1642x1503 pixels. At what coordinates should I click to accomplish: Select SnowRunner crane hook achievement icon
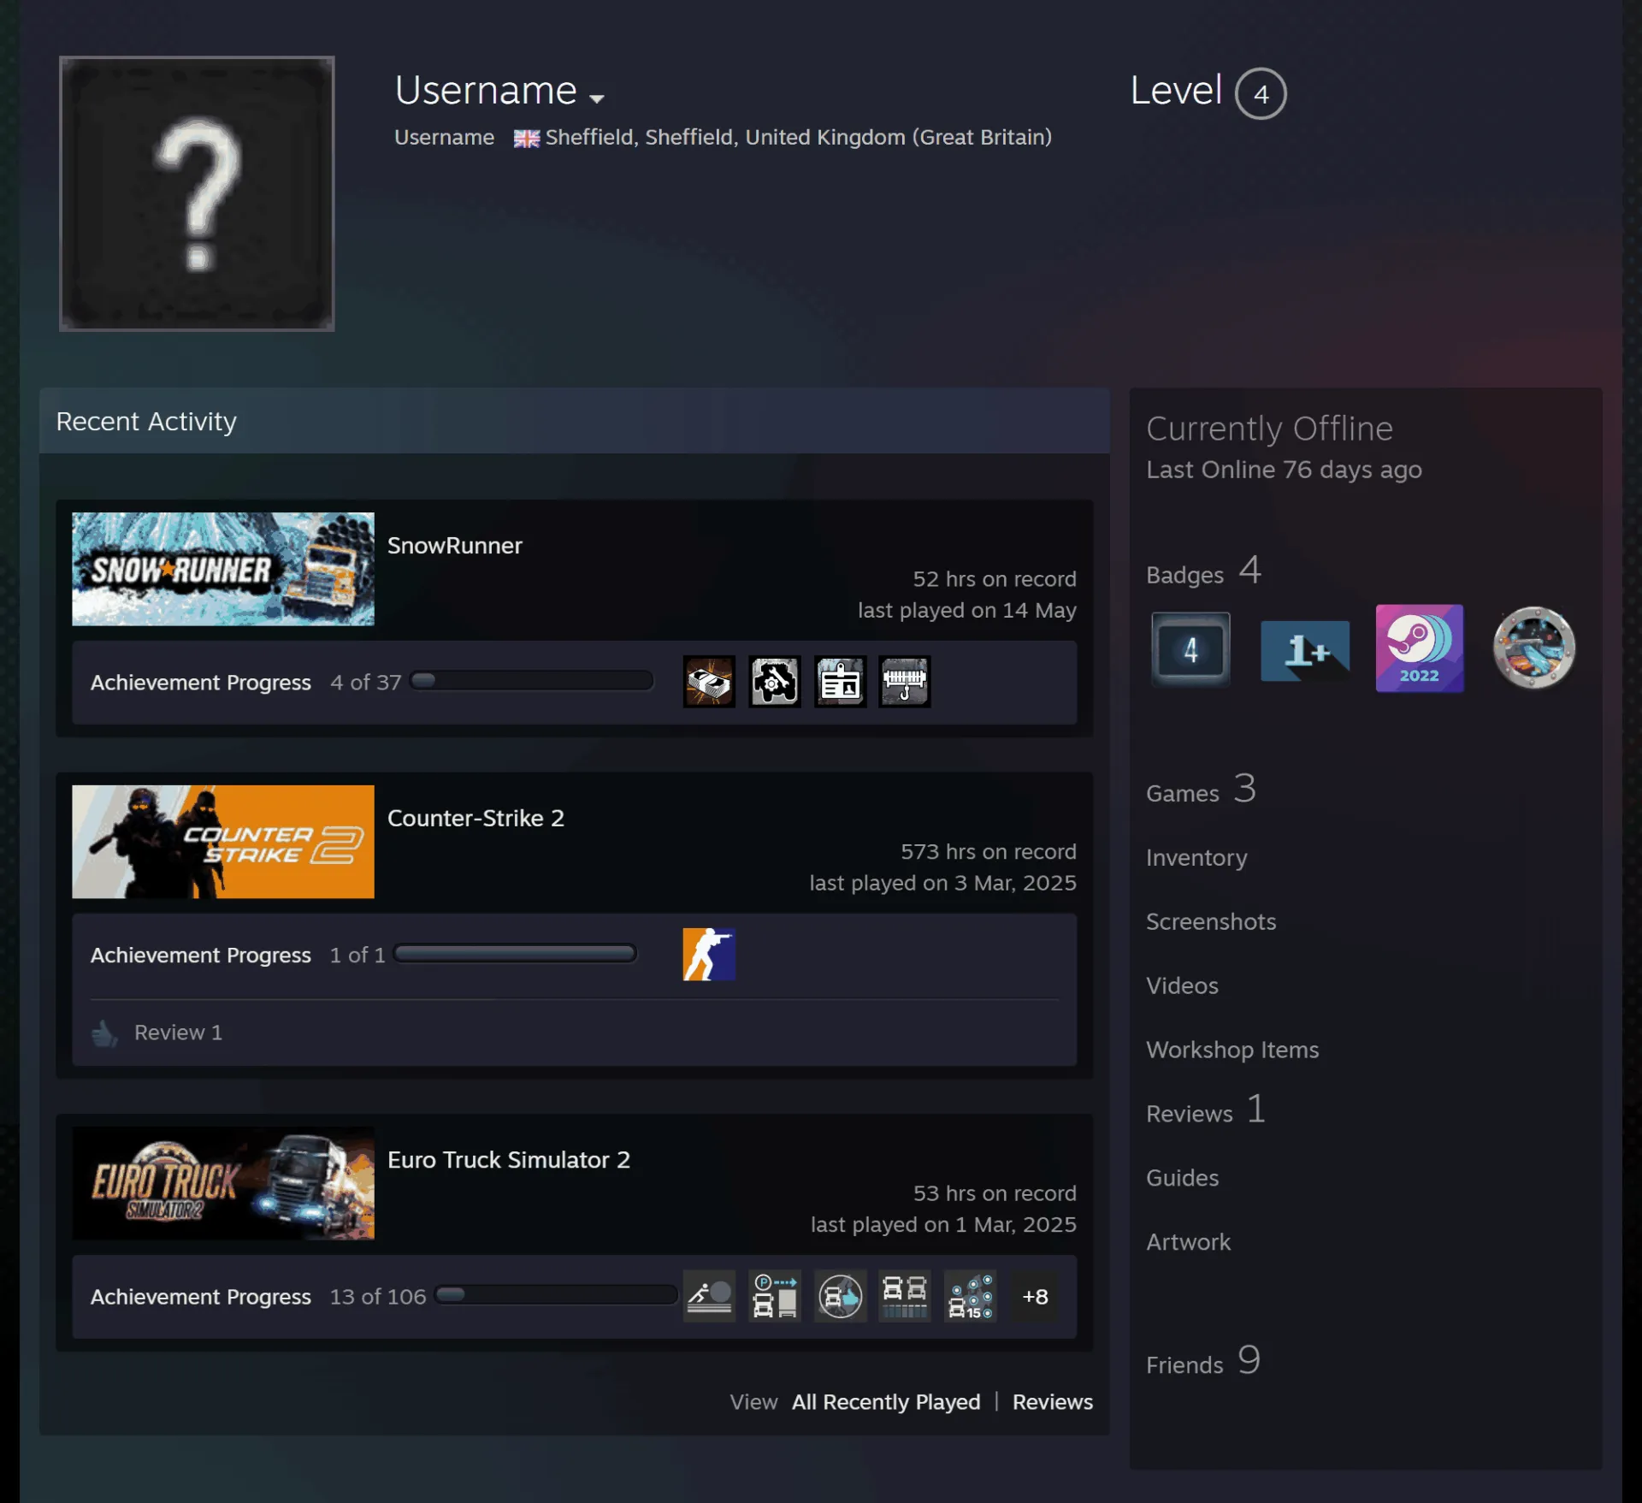905,682
